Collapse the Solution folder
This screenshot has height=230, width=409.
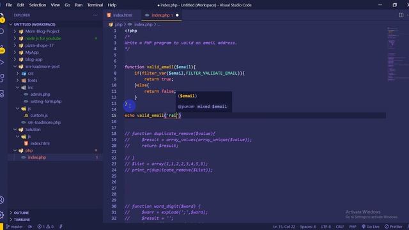pos(33,129)
